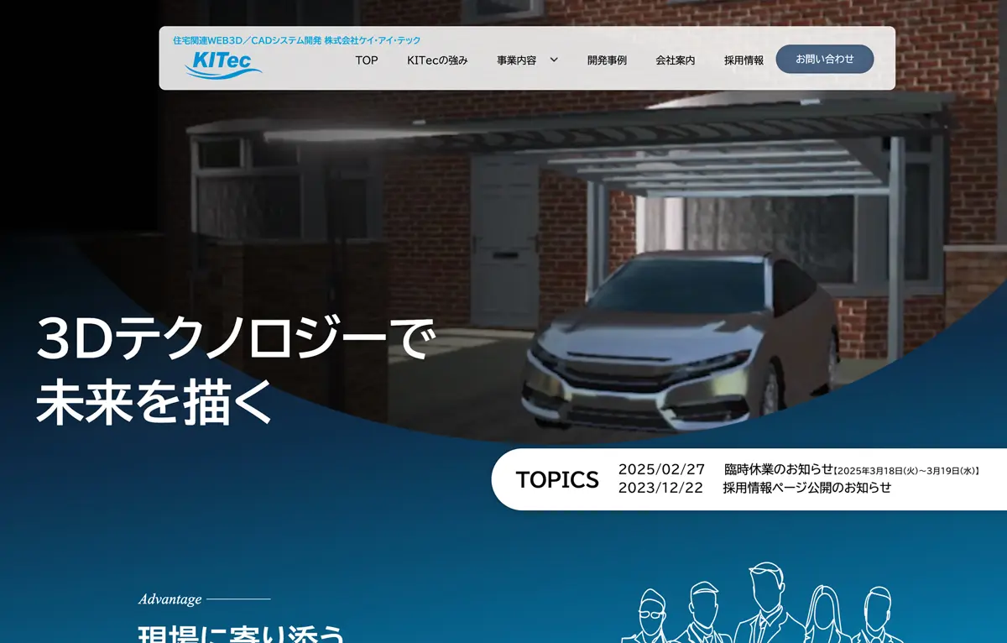Screen dimensions: 1007x643
Task: Click the KITec logo
Action: (x=223, y=65)
